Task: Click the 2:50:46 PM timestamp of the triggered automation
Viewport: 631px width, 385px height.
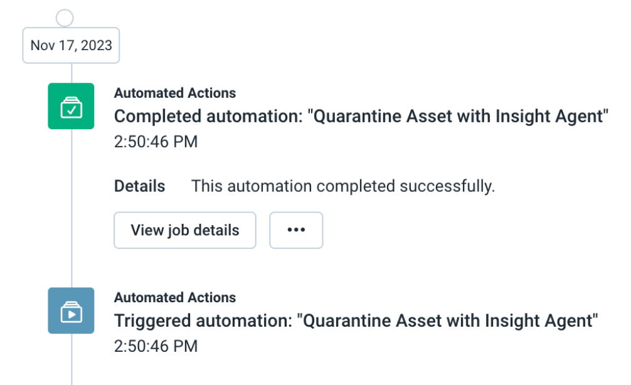Action: (x=156, y=345)
